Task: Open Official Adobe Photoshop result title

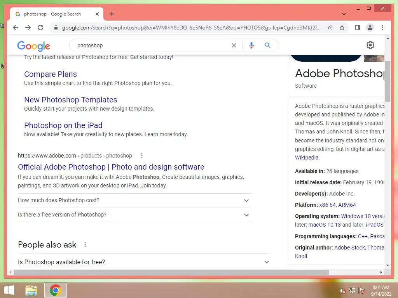Action: (111, 167)
